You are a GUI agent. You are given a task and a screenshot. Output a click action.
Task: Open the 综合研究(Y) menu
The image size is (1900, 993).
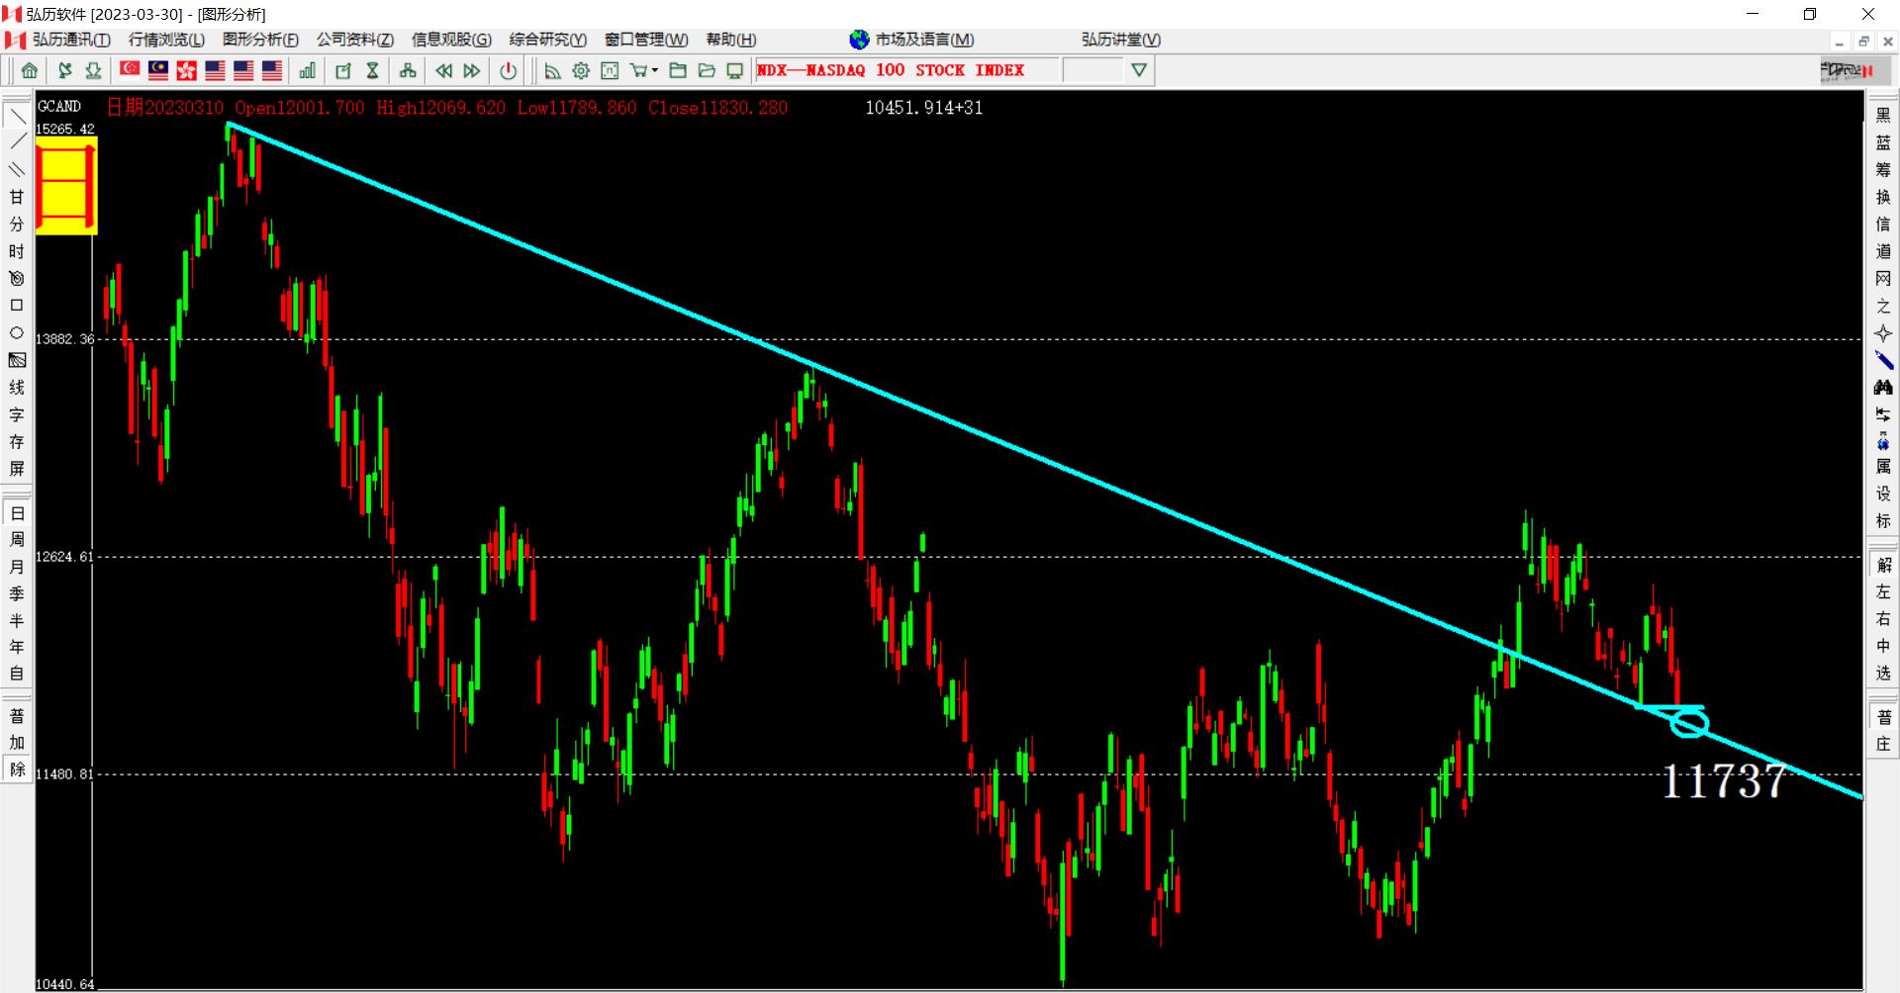[x=547, y=40]
